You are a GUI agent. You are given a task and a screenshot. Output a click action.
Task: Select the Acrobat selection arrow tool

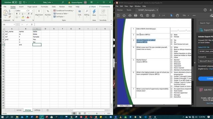pyautogui.click(x=171, y=16)
